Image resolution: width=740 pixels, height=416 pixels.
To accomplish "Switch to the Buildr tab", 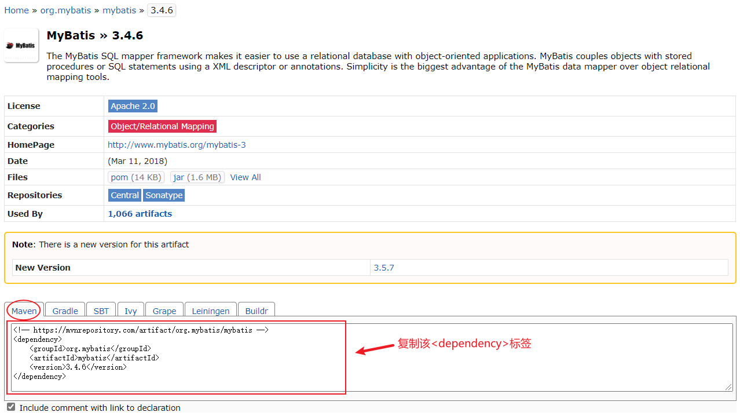I will tap(257, 311).
